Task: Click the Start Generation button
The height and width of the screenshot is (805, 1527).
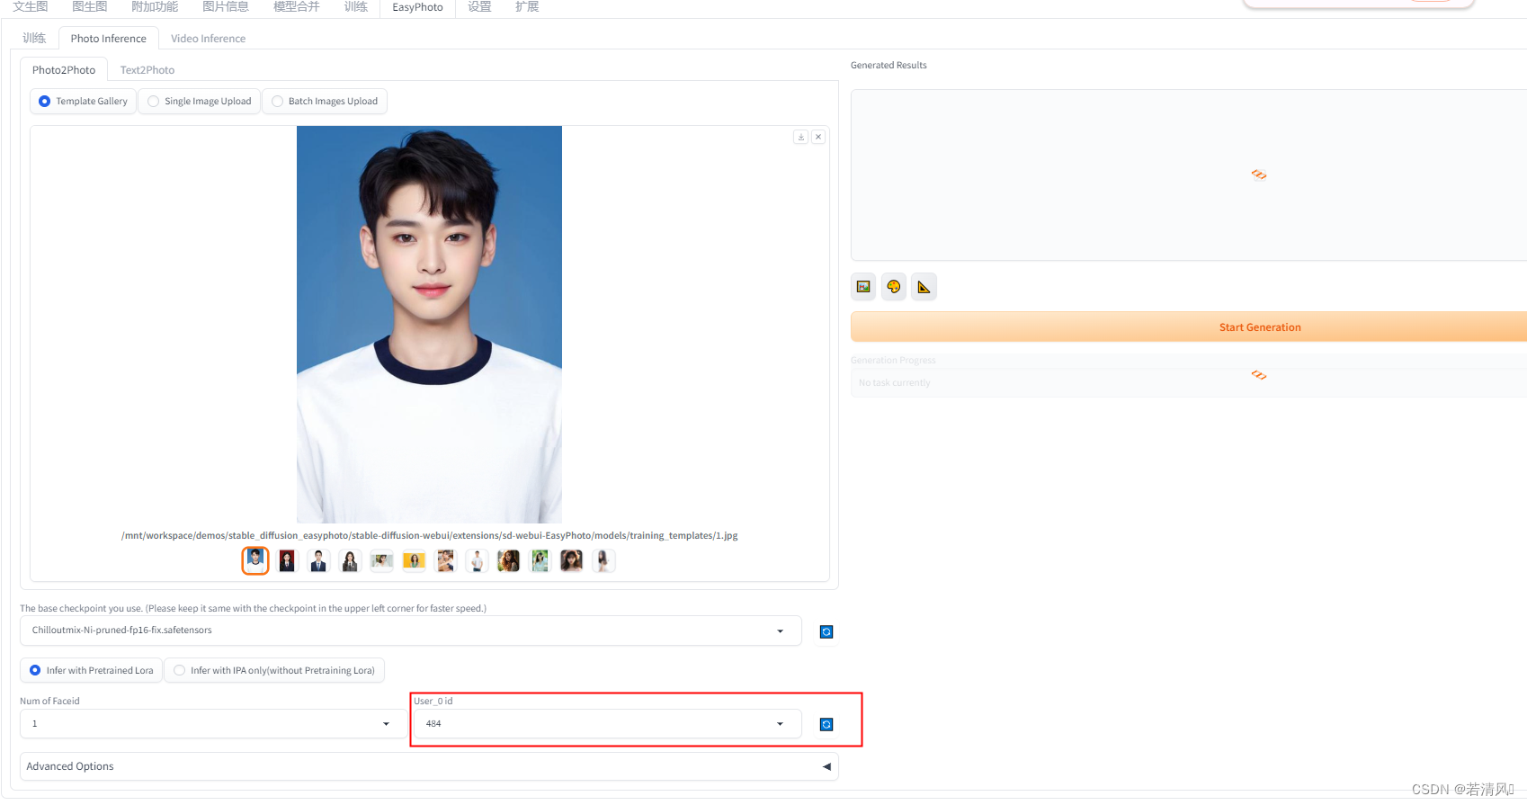Action: point(1189,327)
